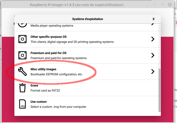Image resolution: width=177 pixels, height=123 pixels.
Task: Click the Raspberry Pi Imager title bar text
Action: [77, 5]
